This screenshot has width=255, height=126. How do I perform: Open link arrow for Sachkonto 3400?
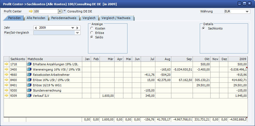6,69
